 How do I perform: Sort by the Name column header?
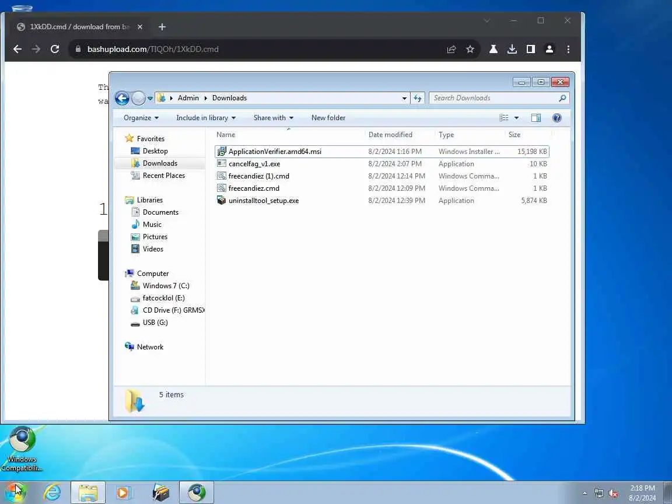pos(226,135)
